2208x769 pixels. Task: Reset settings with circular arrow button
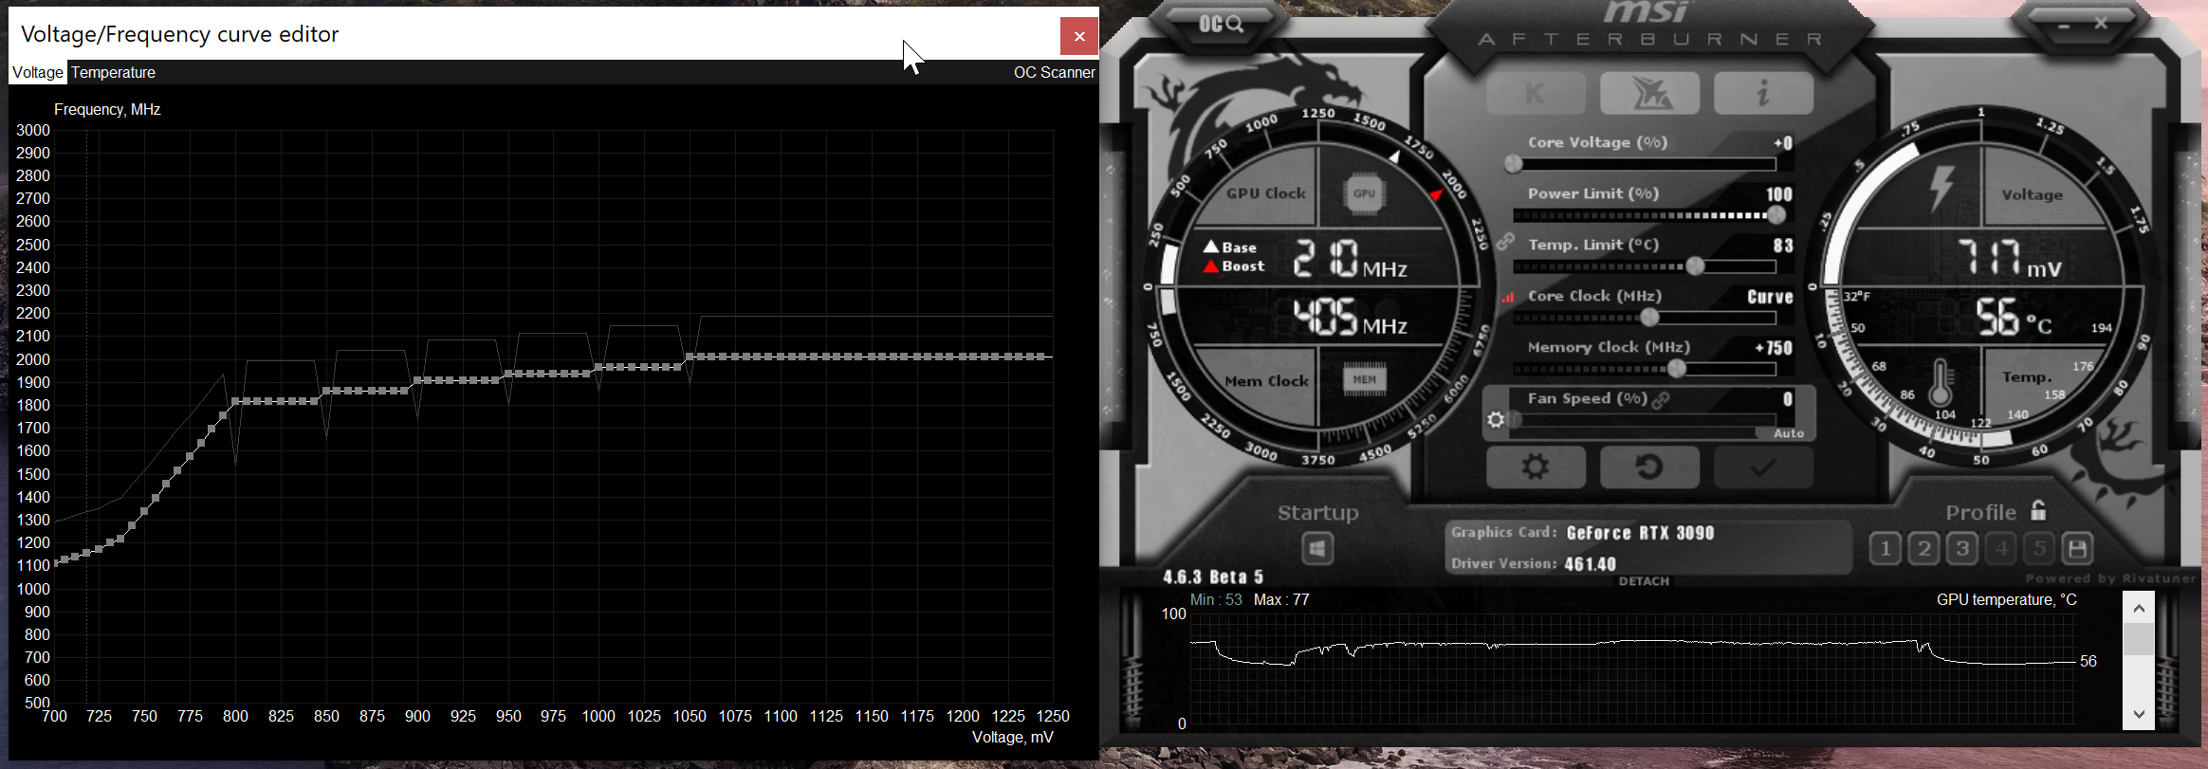pos(1649,467)
